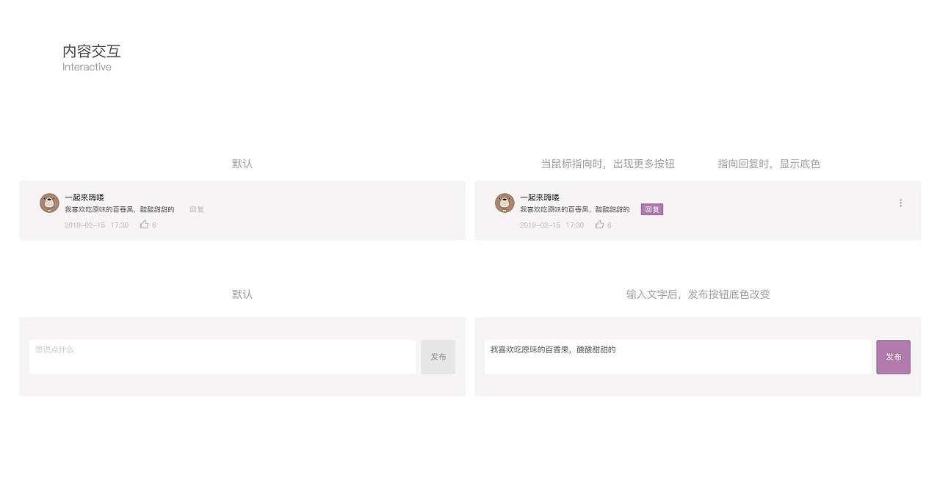Click the comment text 酸酸甜甜的
940x494 pixels.
click(x=157, y=209)
